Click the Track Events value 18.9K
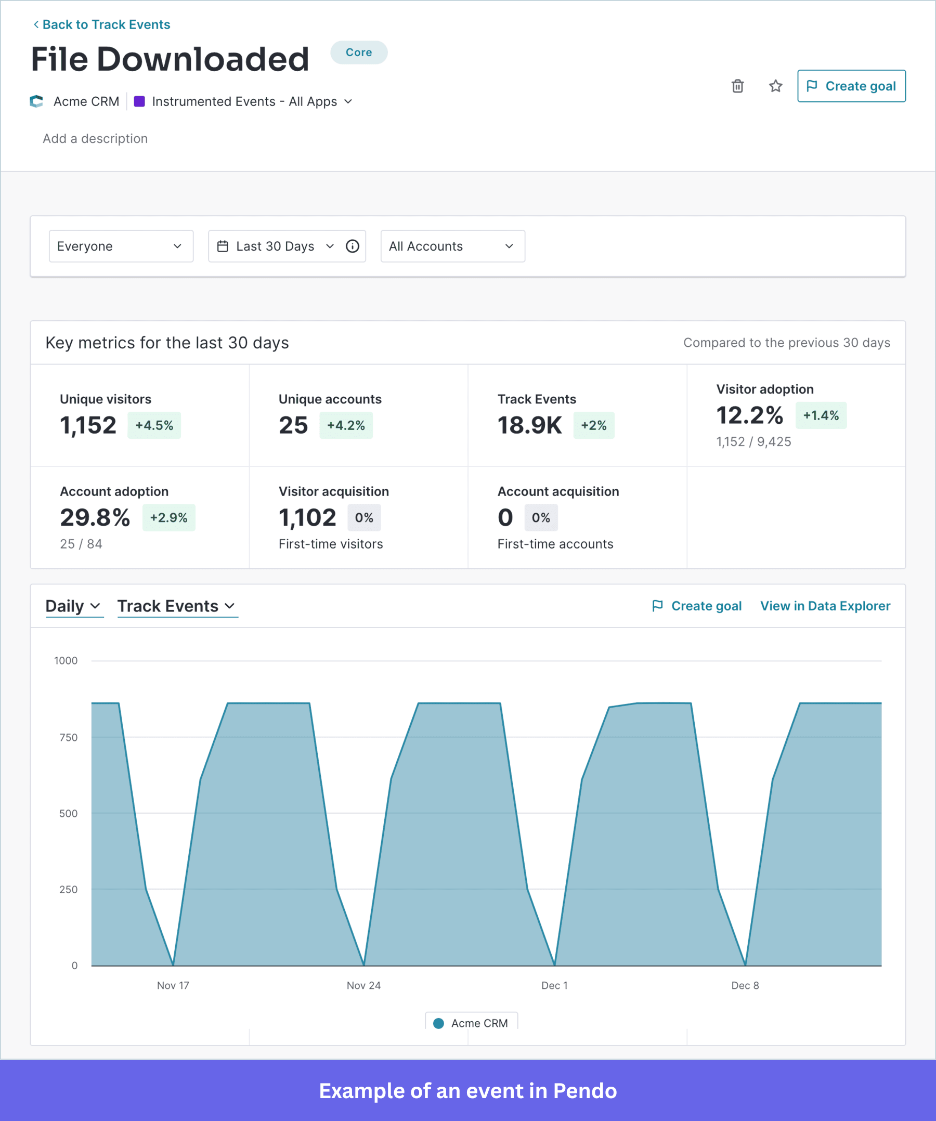Image resolution: width=936 pixels, height=1121 pixels. tap(530, 425)
